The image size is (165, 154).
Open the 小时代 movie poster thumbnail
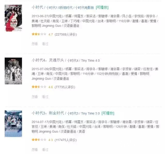(x=13, y=18)
